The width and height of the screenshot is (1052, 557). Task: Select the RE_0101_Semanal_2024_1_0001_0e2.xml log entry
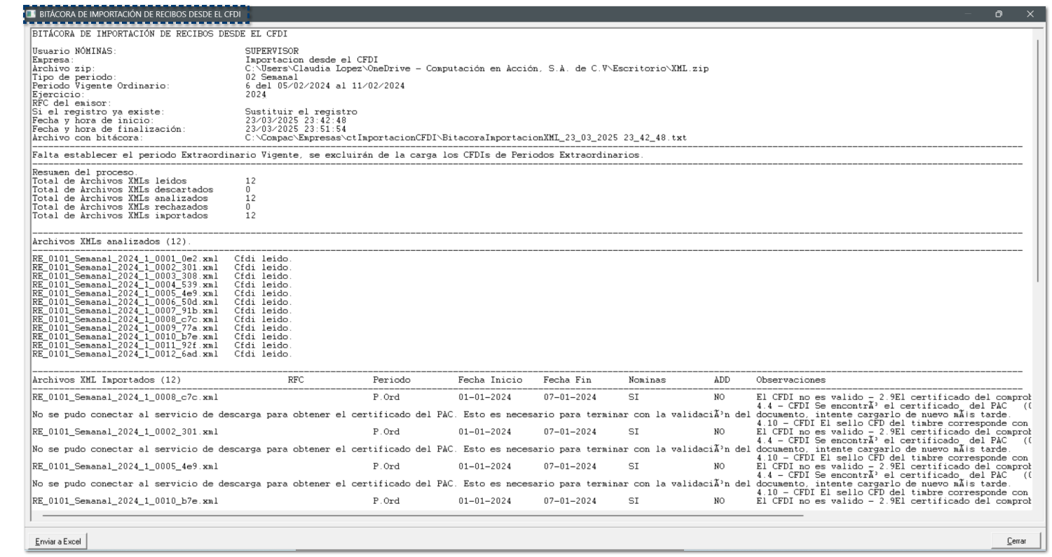(x=125, y=259)
